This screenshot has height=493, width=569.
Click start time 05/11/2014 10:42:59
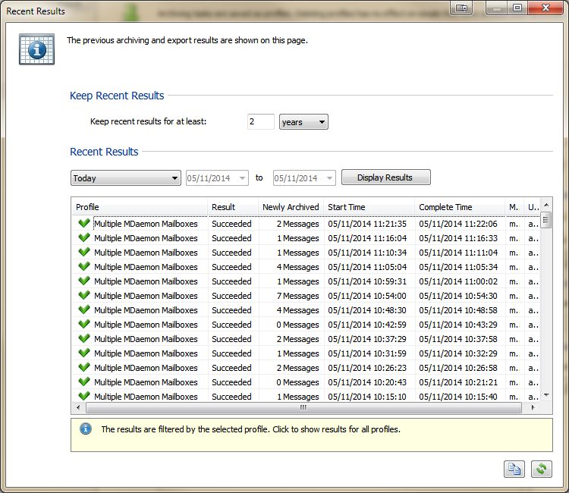coord(367,325)
